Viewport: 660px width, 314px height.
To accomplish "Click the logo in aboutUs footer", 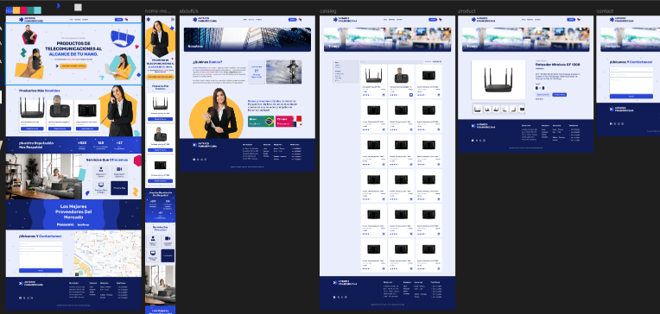I will tap(205, 144).
